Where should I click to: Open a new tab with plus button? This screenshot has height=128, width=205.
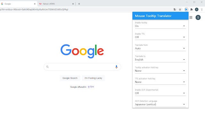point(79,4)
